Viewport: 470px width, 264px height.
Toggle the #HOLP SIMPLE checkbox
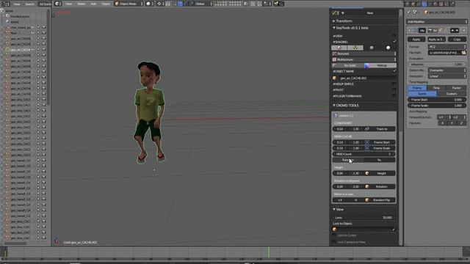394,84
